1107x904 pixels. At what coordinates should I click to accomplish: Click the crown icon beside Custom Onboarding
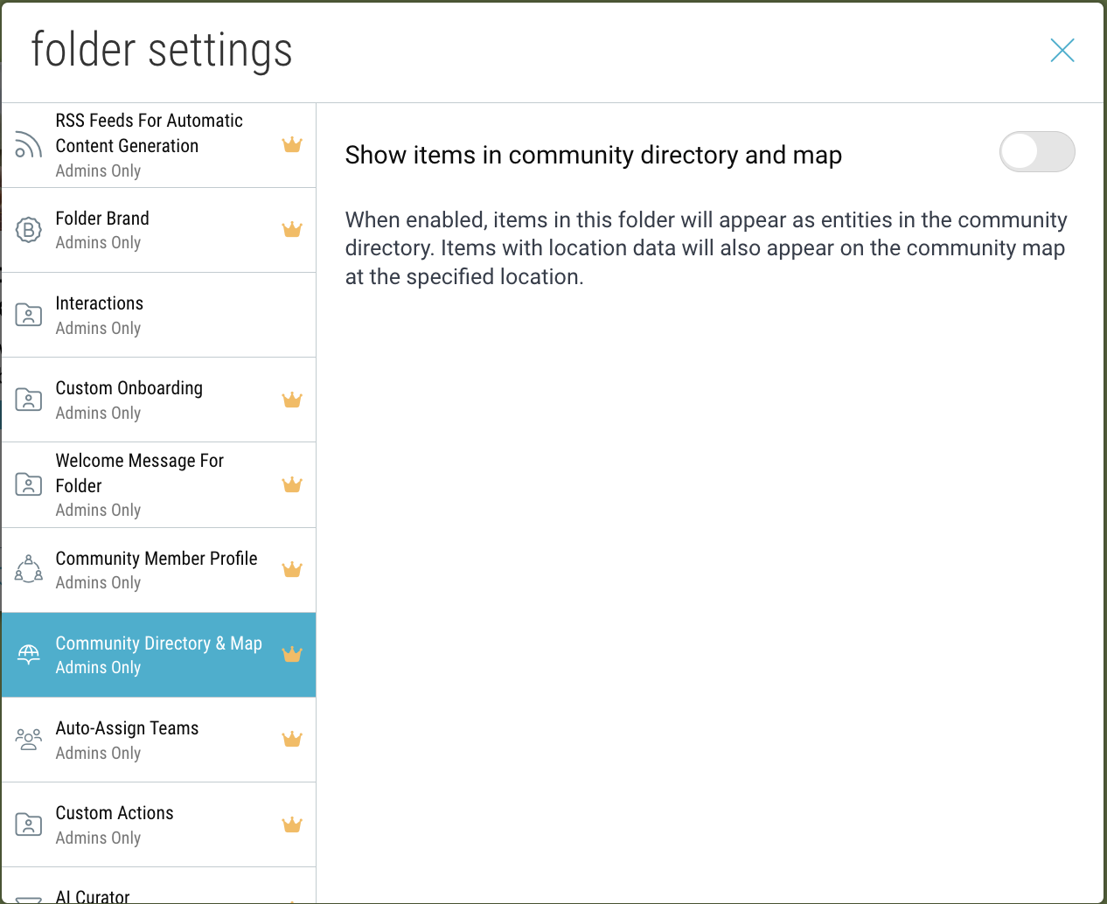tap(292, 400)
